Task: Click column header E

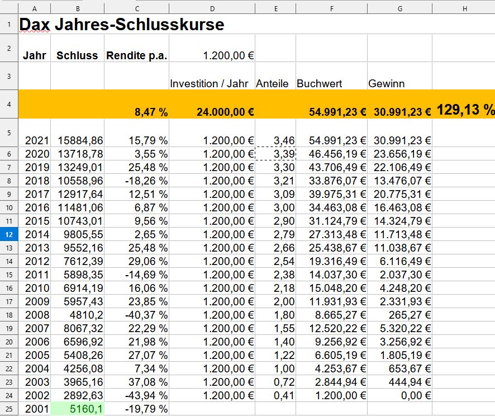Action: 275,9
